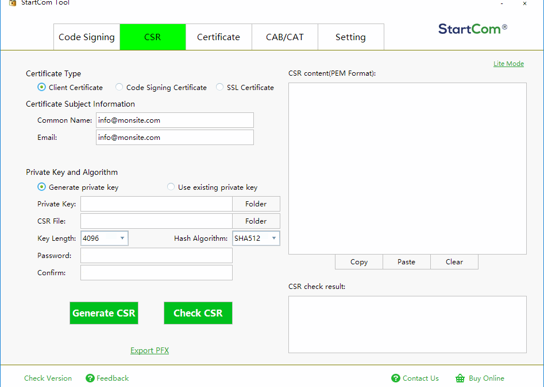Viewport: 544px width, 387px height.
Task: Minimize the StartCom Tool window
Action: pos(501,3)
